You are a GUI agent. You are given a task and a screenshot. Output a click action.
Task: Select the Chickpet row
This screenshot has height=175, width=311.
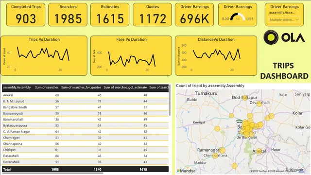pyautogui.click(x=86, y=150)
